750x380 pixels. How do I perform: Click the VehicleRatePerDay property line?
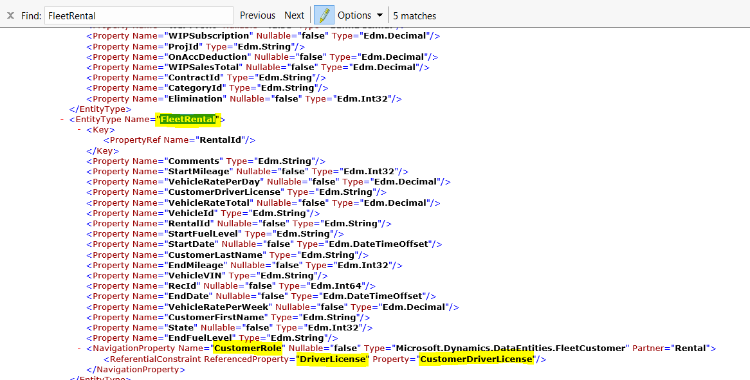[268, 181]
